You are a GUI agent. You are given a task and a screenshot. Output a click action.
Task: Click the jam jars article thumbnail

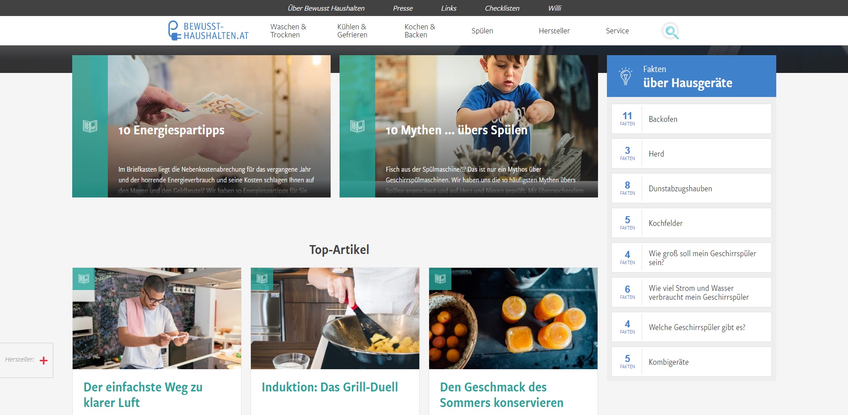coord(513,318)
